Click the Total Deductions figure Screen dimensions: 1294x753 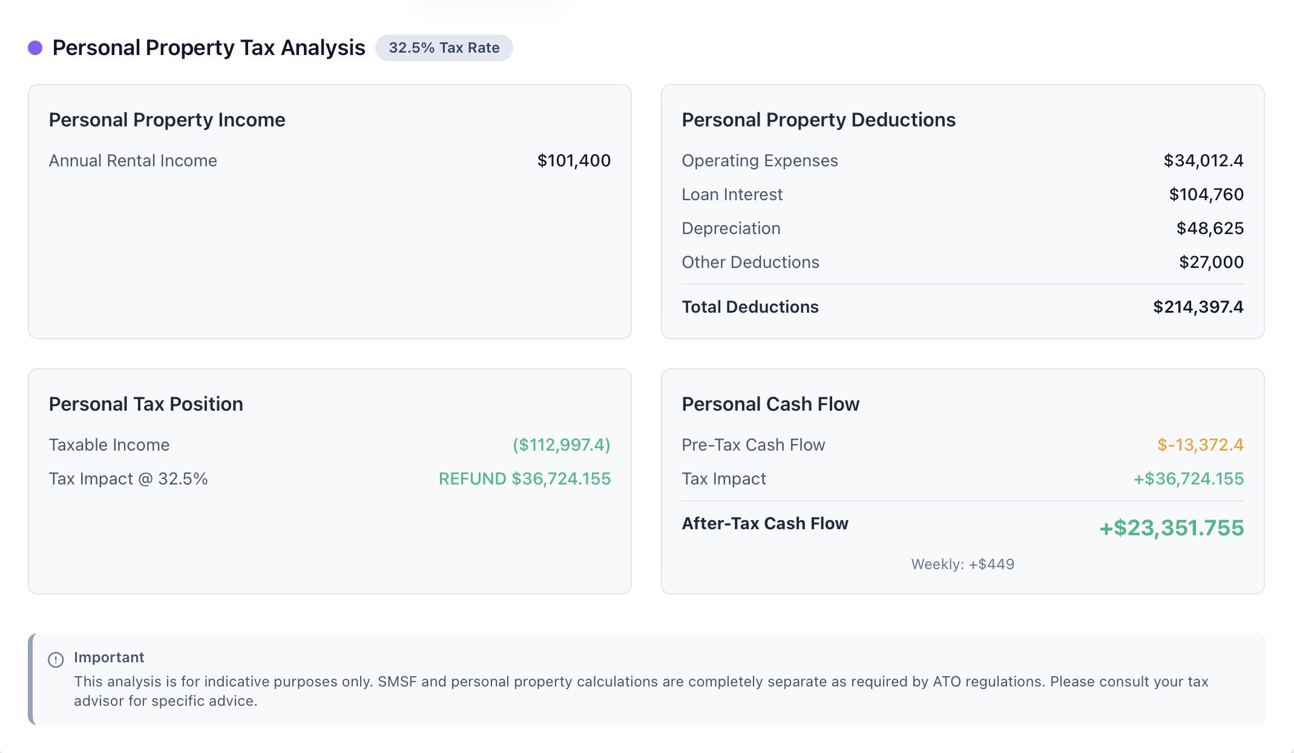[x=1199, y=307]
